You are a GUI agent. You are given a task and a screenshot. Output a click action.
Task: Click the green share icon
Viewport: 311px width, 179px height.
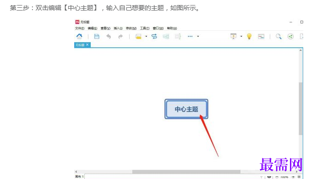coord(290,36)
